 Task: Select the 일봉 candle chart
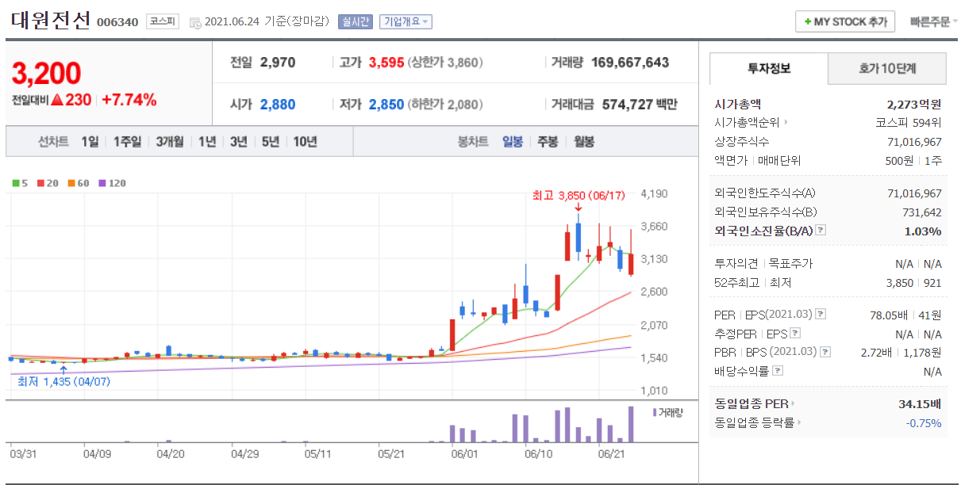(x=513, y=142)
